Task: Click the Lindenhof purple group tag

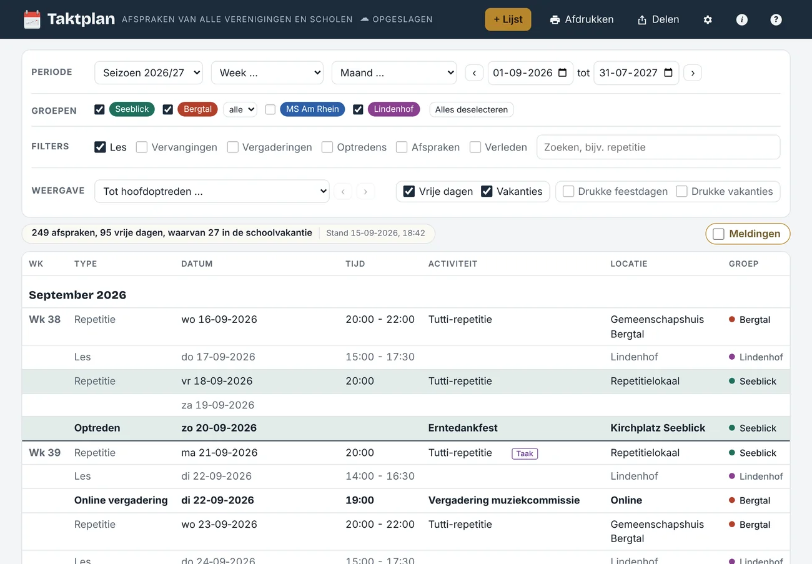Action: pyautogui.click(x=394, y=109)
